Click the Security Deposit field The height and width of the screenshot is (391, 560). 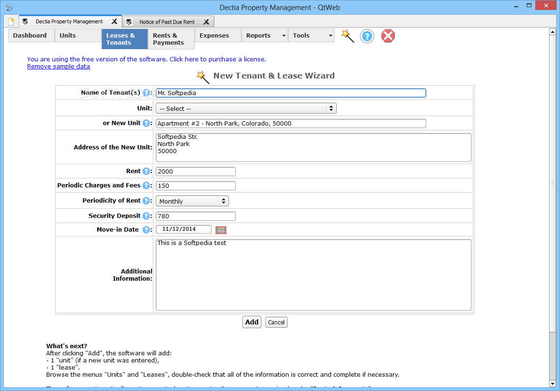[x=196, y=216]
